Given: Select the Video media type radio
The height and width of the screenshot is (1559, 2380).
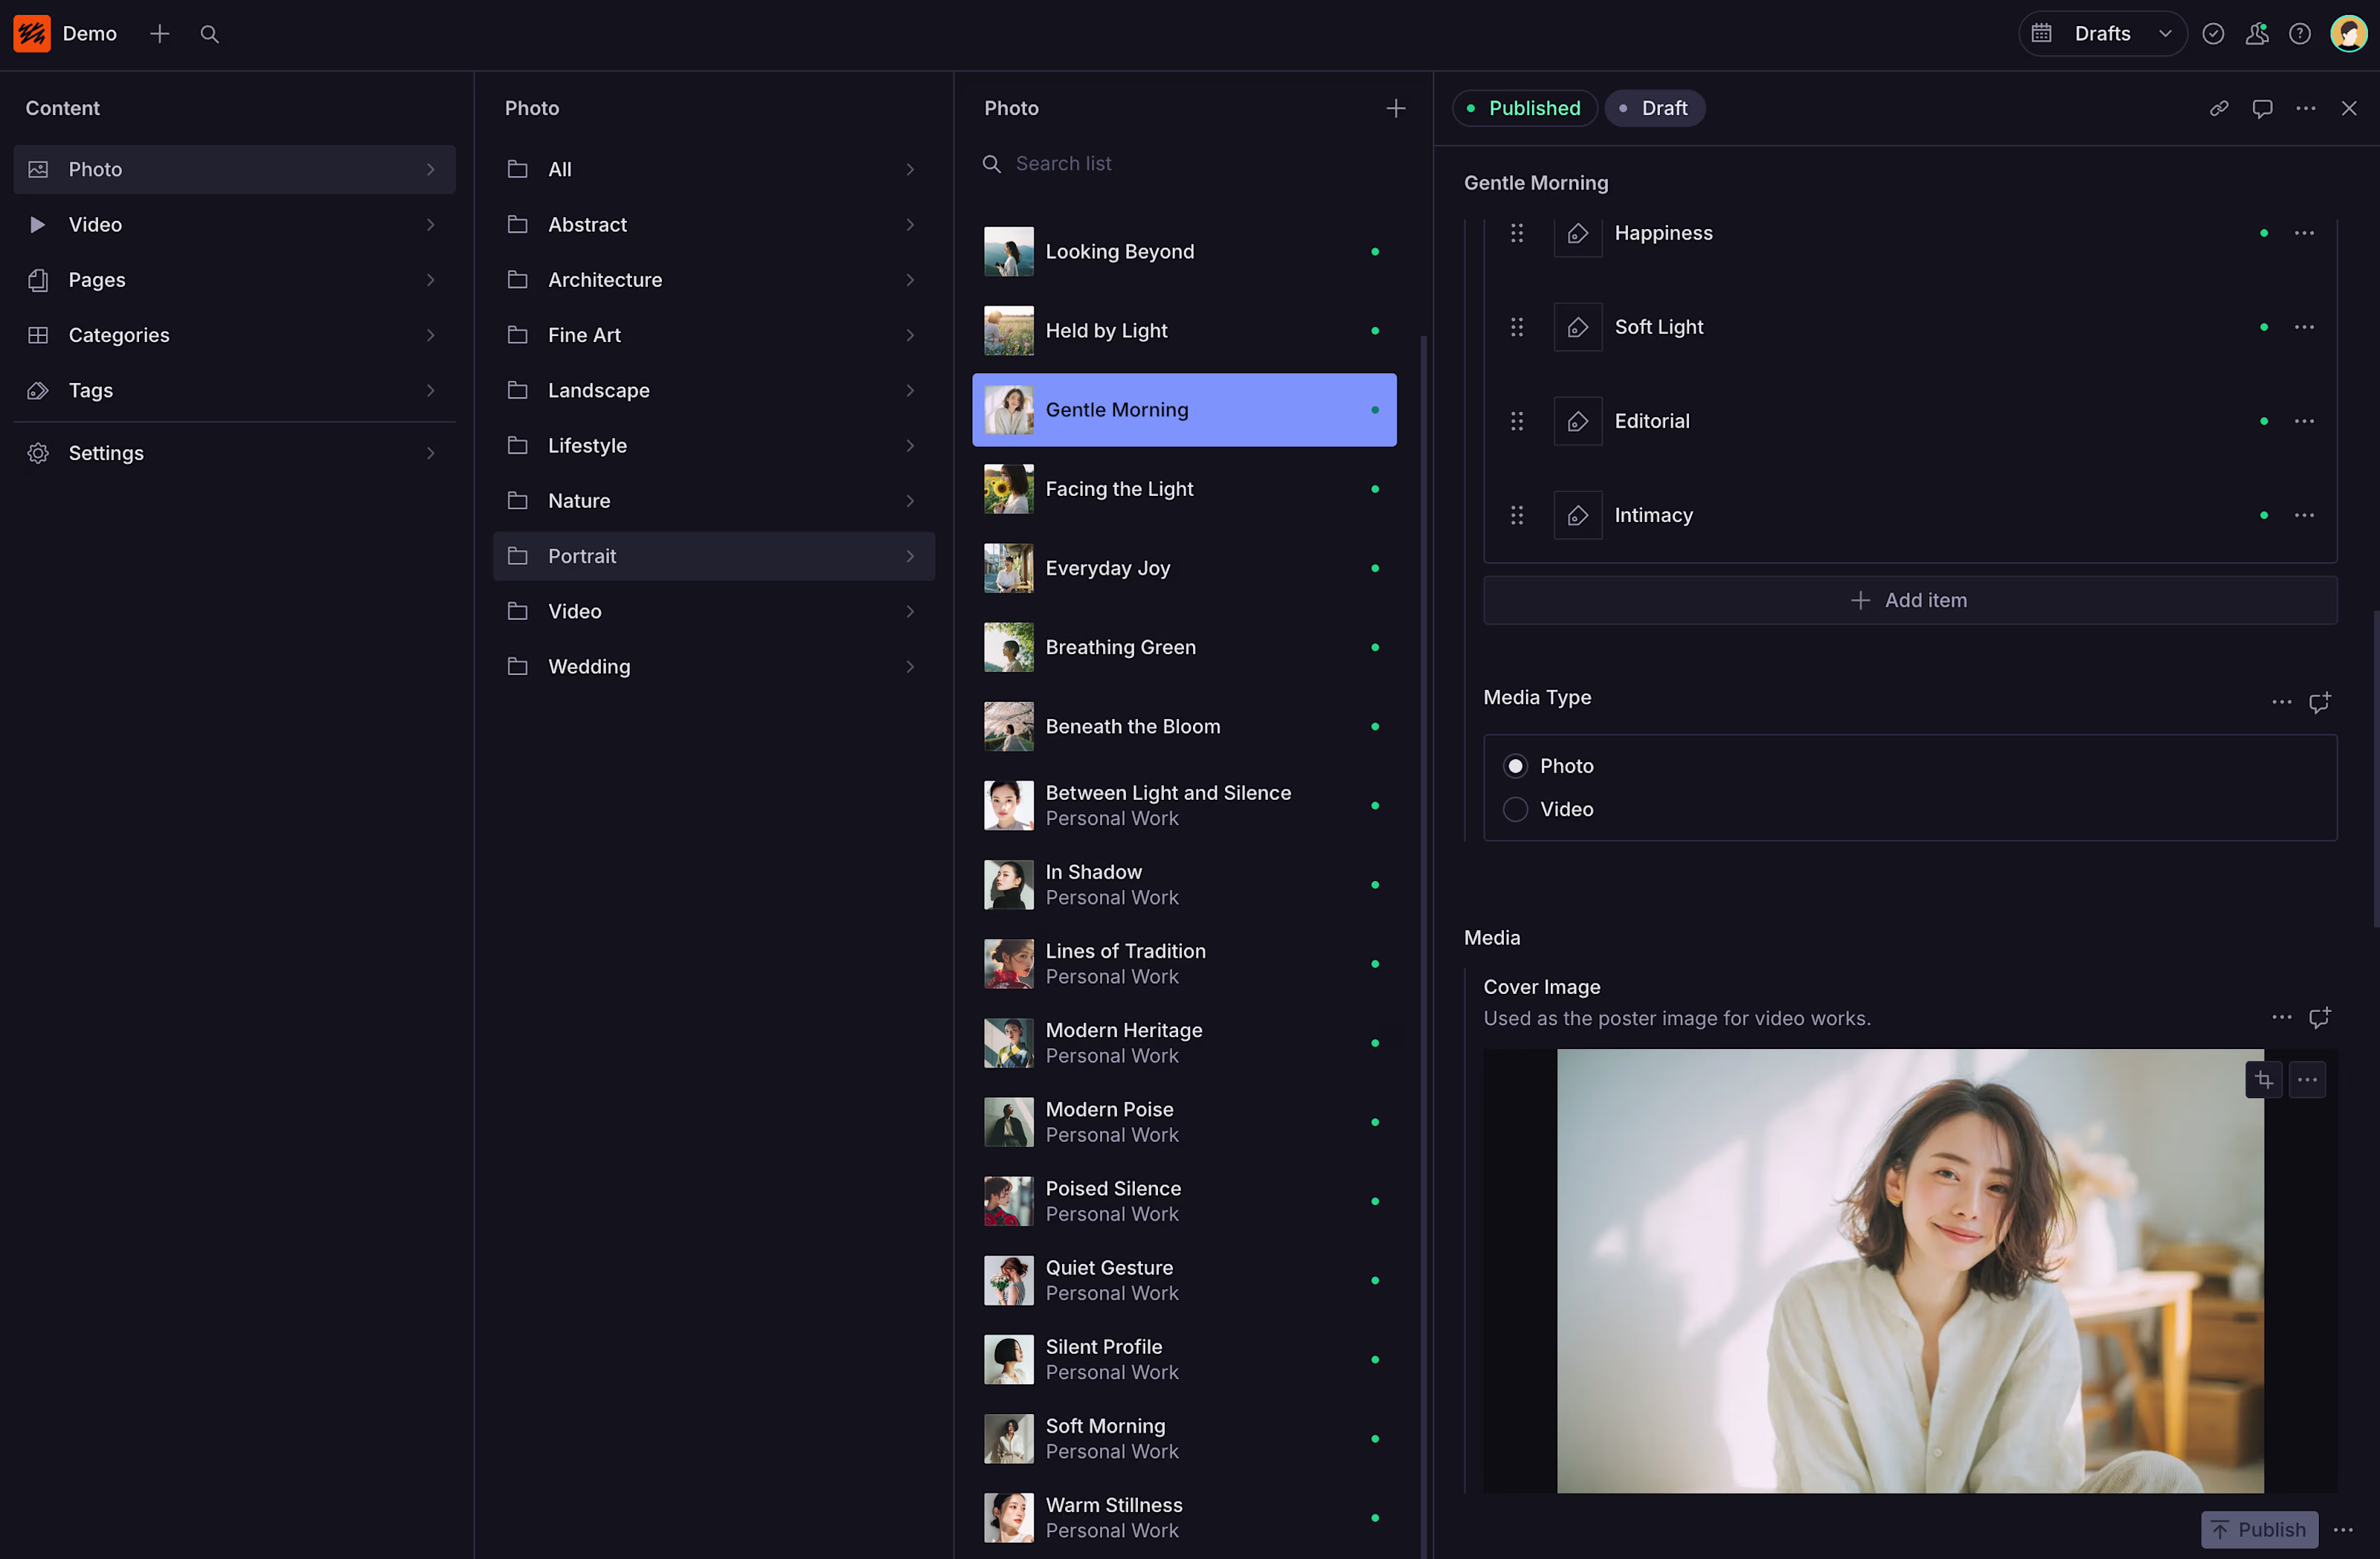Looking at the screenshot, I should click(x=1515, y=810).
